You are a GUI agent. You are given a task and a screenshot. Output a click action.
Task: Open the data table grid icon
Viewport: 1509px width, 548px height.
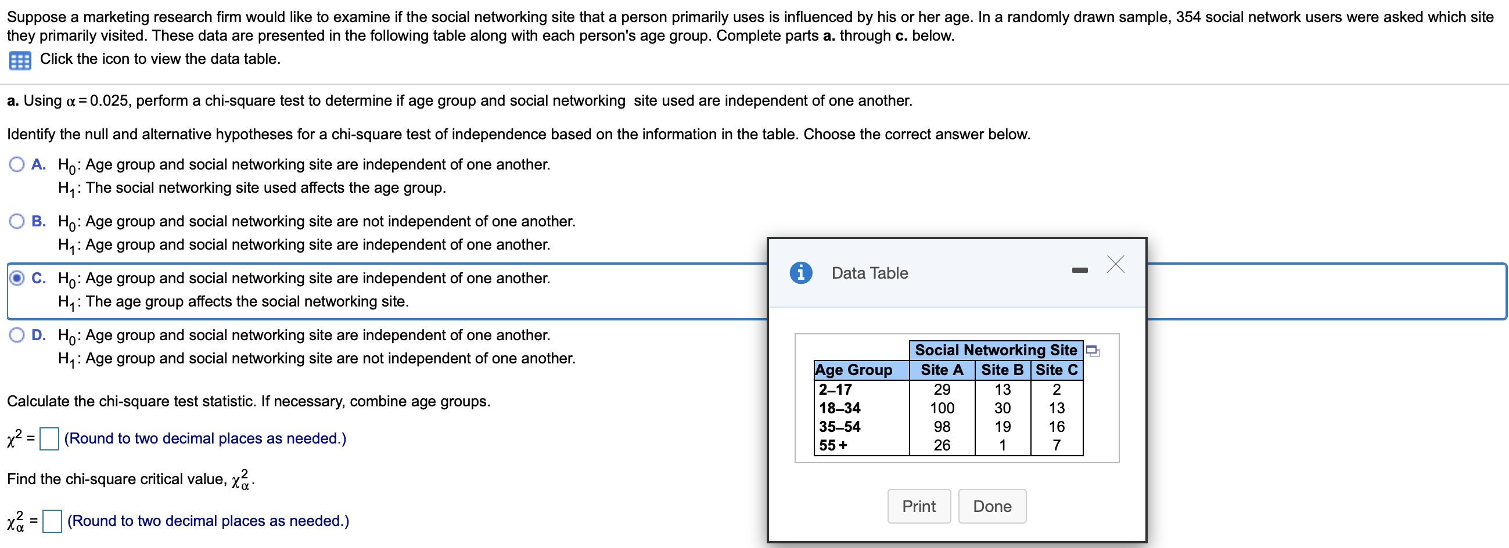(20, 60)
